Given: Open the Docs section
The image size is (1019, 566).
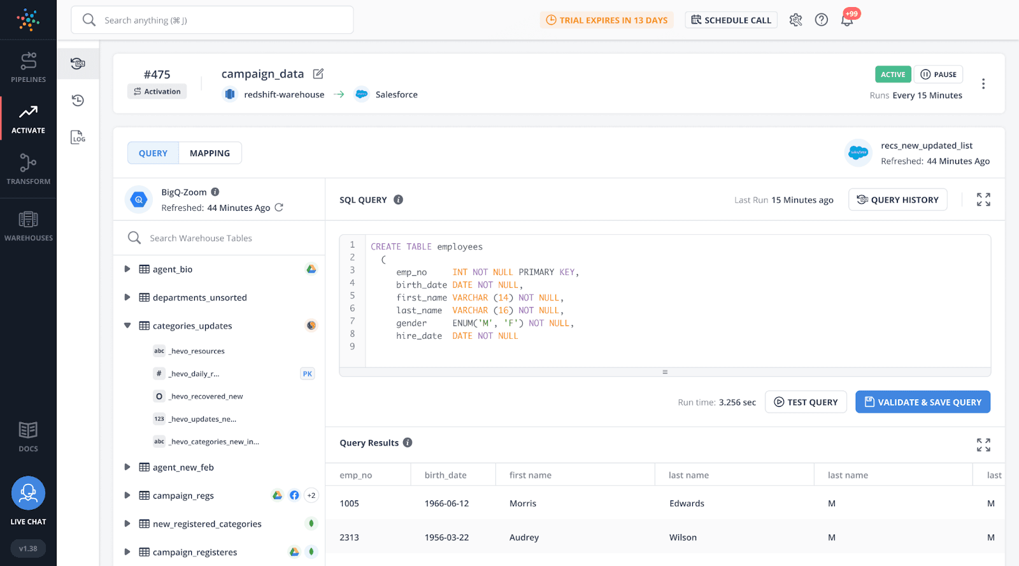Looking at the screenshot, I should click(28, 437).
